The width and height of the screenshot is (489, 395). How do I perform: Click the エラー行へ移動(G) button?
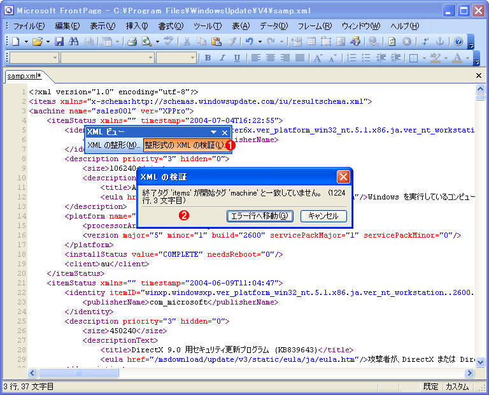click(x=260, y=216)
